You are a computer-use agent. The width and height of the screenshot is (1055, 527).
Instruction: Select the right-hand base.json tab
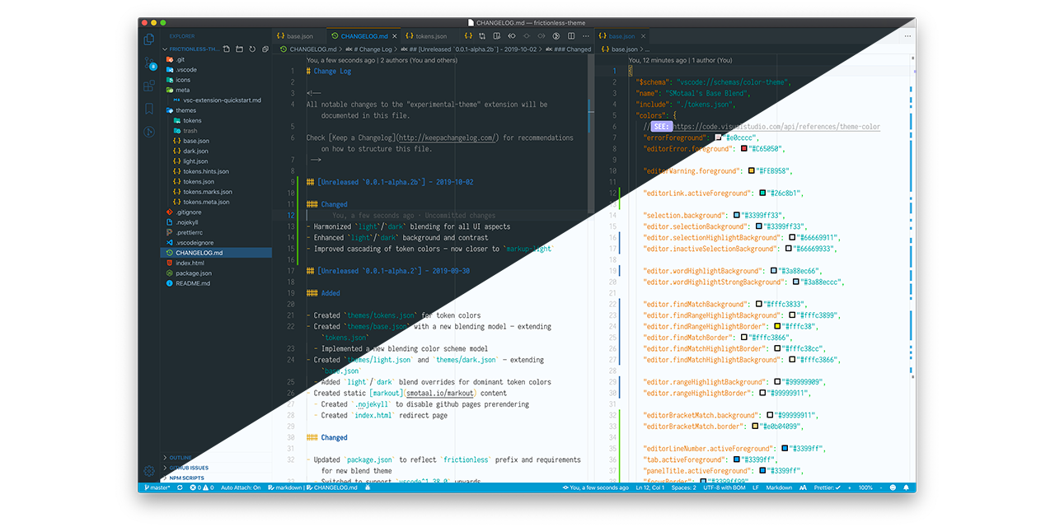pos(622,36)
